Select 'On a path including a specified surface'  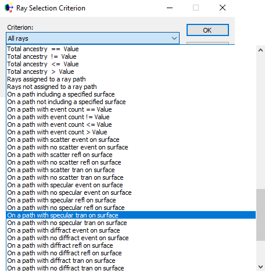tap(131, 94)
